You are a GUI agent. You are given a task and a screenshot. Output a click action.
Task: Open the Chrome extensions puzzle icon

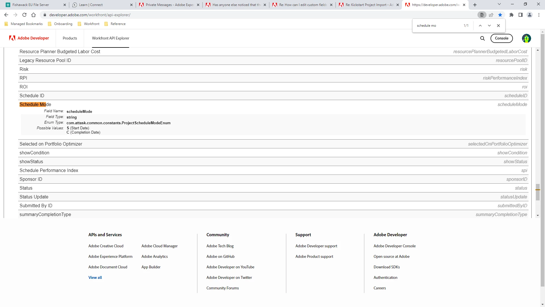[x=511, y=15]
